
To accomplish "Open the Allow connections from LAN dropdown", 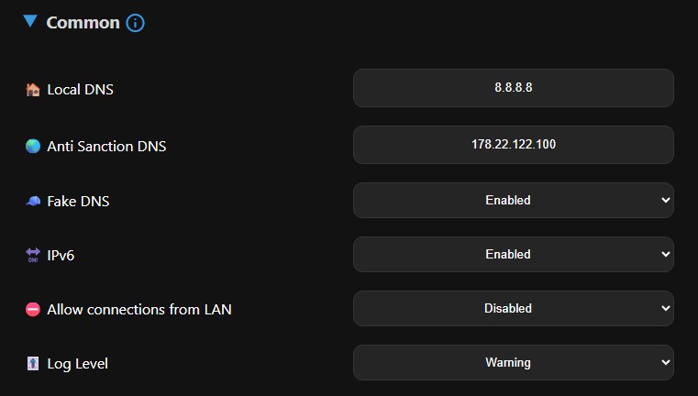I will (513, 309).
